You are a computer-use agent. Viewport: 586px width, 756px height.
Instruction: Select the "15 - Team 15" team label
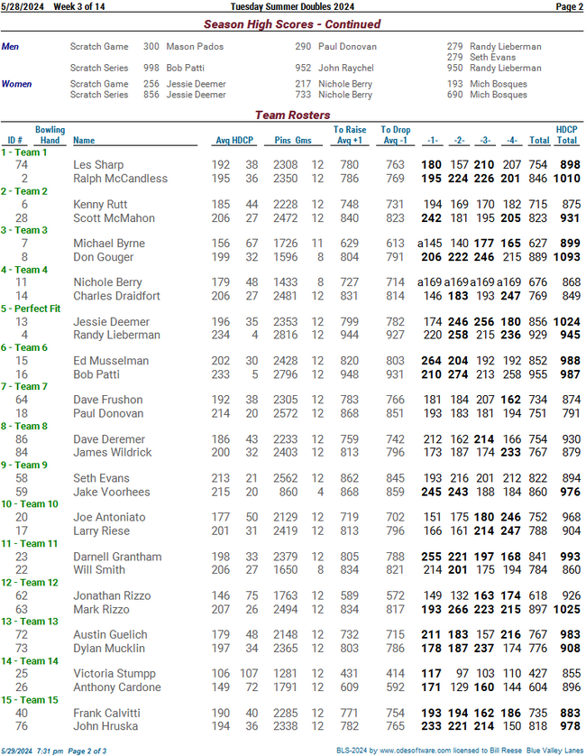[29, 699]
